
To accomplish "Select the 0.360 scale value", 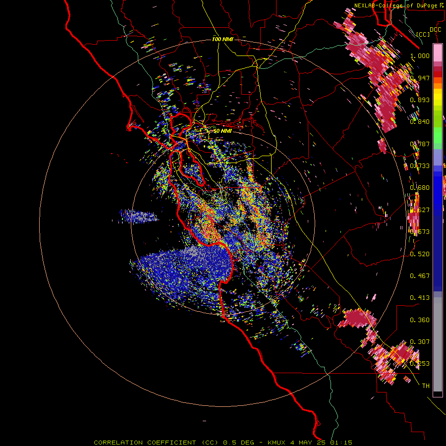I will click(420, 320).
